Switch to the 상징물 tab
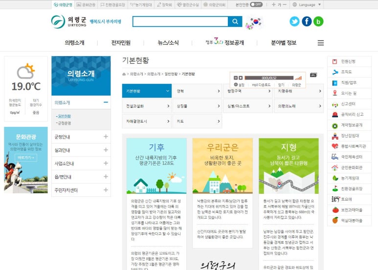The height and width of the screenshot is (270, 378). [197, 106]
